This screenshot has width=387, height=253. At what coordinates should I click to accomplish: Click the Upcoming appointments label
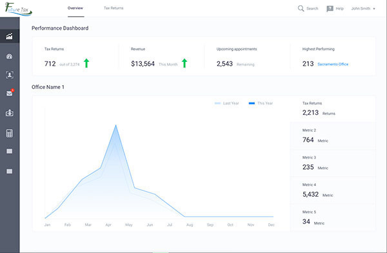(237, 49)
